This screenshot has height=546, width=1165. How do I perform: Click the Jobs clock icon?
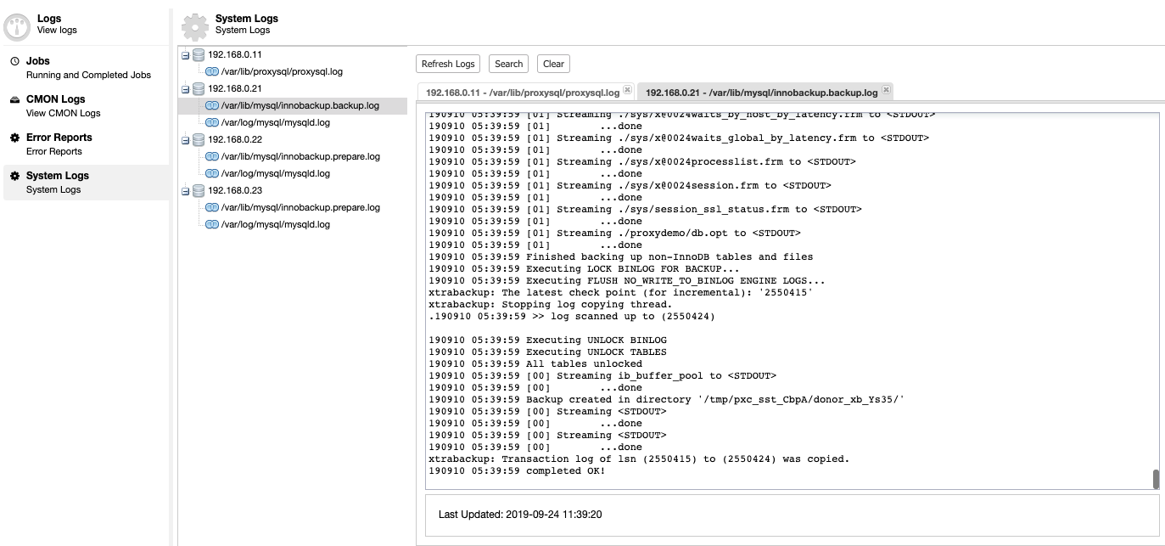click(14, 61)
